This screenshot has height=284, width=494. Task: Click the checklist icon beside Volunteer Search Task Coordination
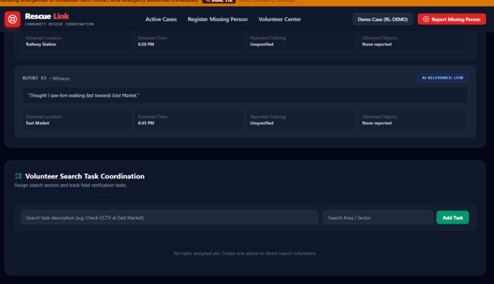pos(18,176)
